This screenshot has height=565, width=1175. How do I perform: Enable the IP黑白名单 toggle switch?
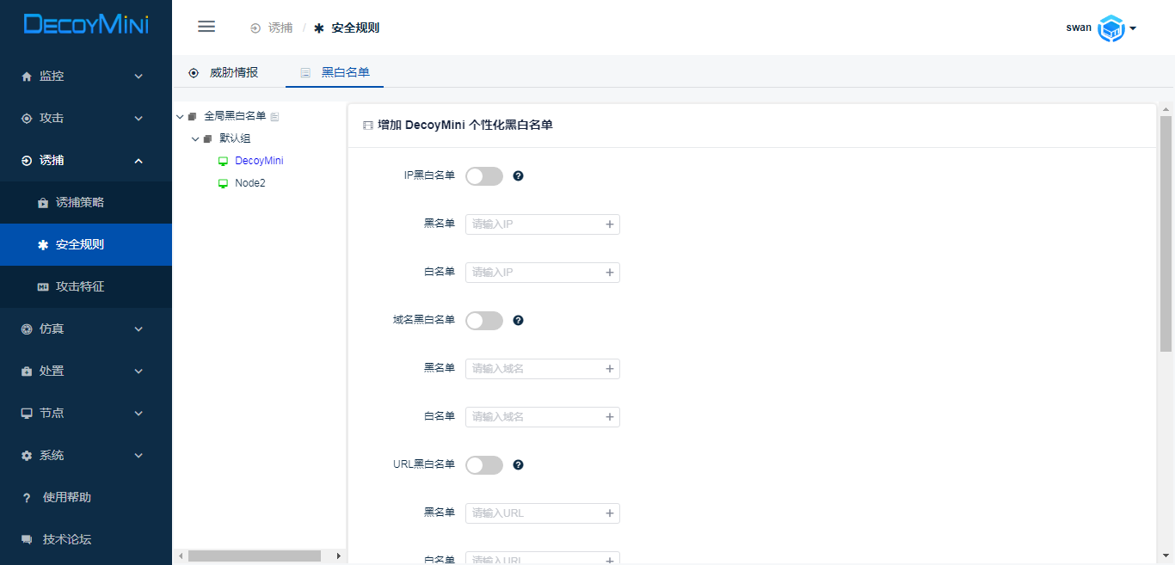483,176
